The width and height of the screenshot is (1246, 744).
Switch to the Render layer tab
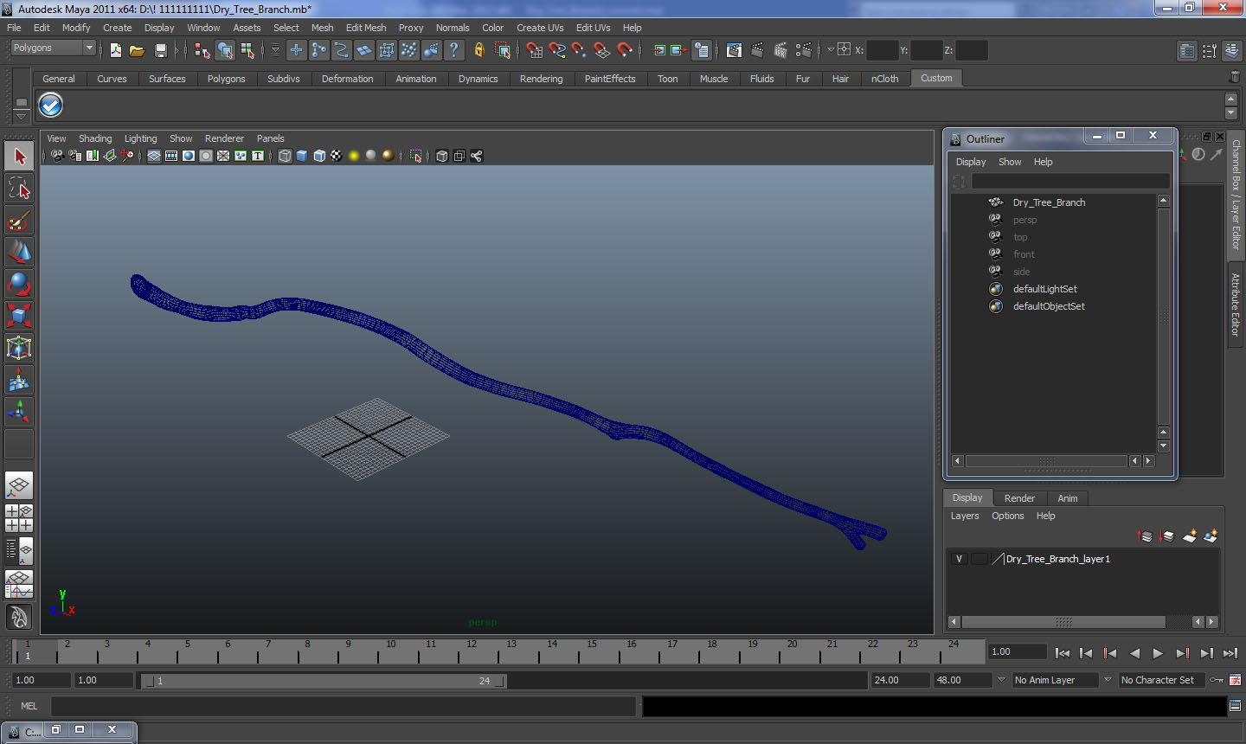coord(1019,498)
